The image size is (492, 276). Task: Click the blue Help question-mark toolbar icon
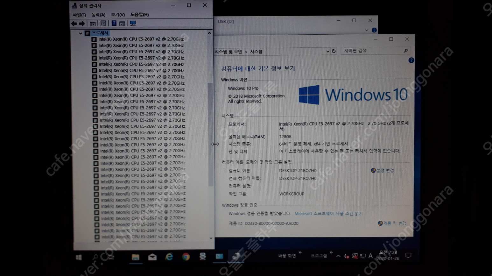tap(114, 23)
